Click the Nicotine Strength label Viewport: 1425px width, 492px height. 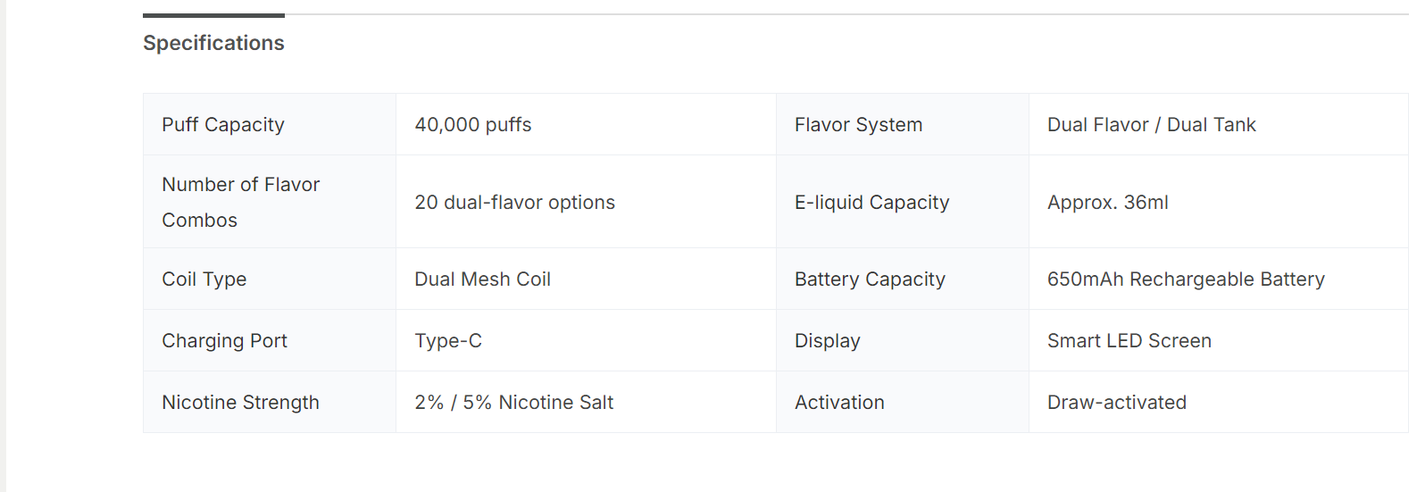pos(240,403)
